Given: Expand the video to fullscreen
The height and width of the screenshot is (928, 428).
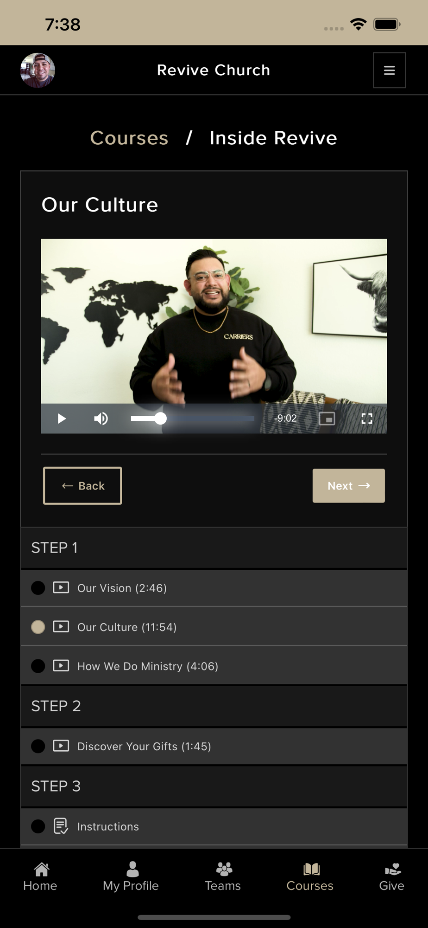Looking at the screenshot, I should pyautogui.click(x=367, y=419).
